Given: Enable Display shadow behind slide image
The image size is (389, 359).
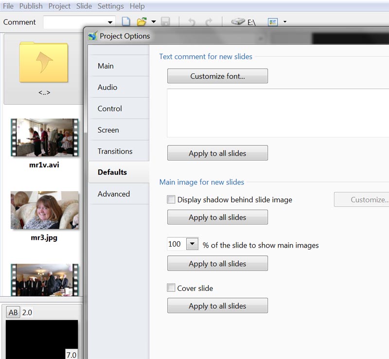Looking at the screenshot, I should 171,199.
